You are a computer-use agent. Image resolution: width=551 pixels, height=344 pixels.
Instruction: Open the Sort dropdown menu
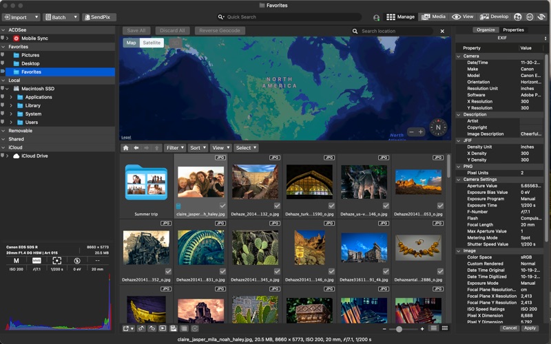click(x=197, y=148)
